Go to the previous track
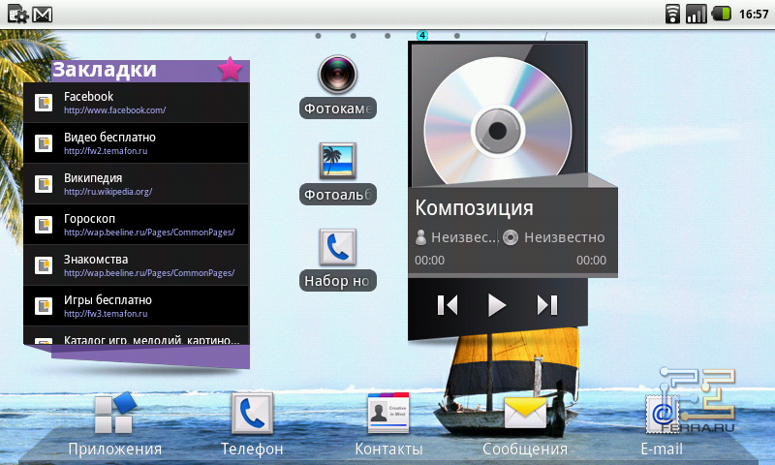 447,305
